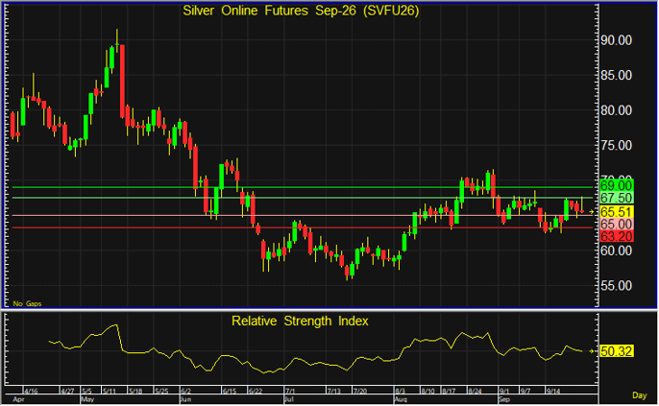Image resolution: width=659 pixels, height=406 pixels.
Task: Click the 8/24 date on time axis
Action: pyautogui.click(x=475, y=391)
